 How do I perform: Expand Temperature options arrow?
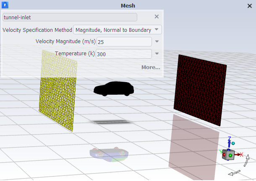click(157, 54)
